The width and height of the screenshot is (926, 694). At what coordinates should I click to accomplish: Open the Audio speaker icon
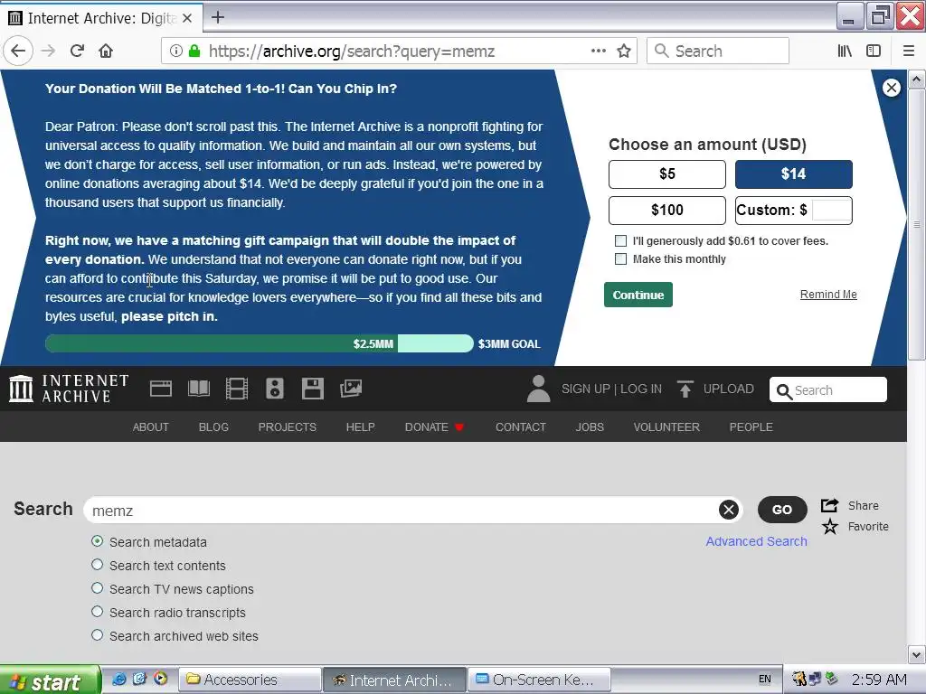click(x=275, y=389)
